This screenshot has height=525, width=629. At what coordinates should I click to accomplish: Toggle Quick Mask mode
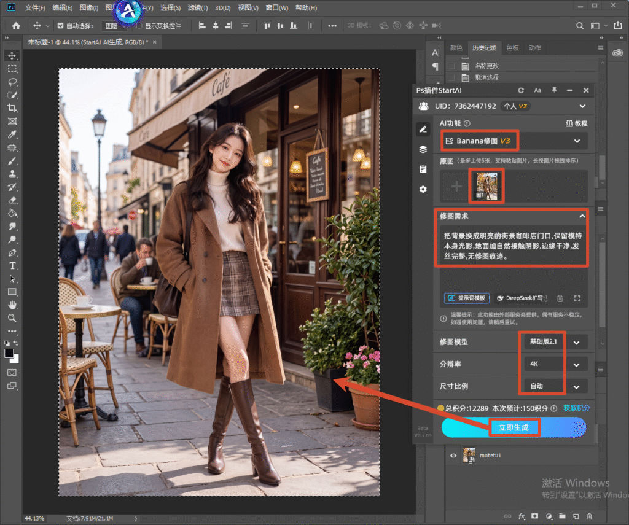coord(12,372)
